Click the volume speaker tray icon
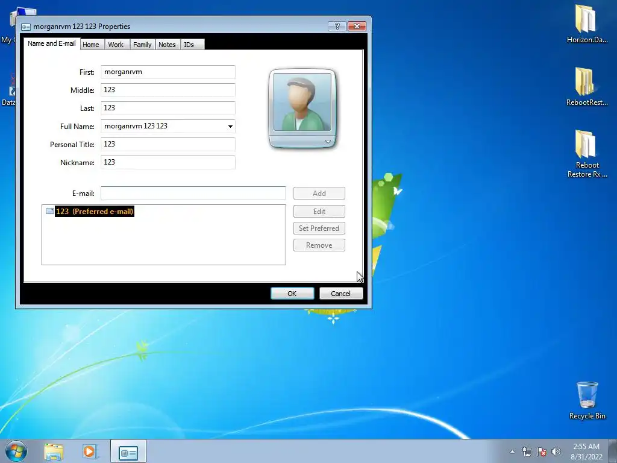This screenshot has width=617, height=463. pos(556,452)
